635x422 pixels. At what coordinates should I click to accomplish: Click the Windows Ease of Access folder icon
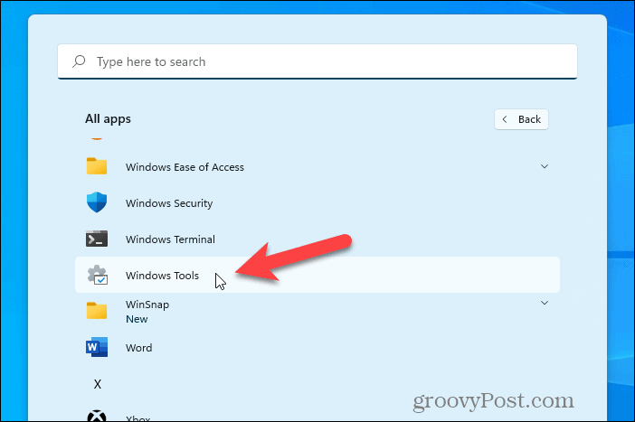97,166
